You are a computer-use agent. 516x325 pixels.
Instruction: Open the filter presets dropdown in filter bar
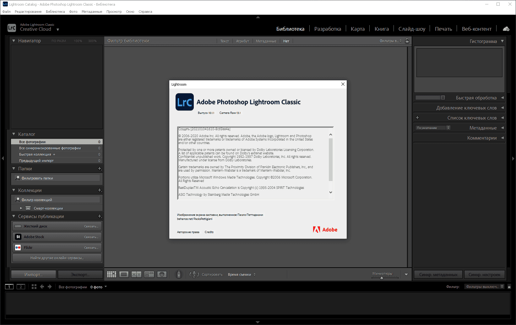pyautogui.click(x=390, y=41)
